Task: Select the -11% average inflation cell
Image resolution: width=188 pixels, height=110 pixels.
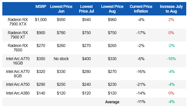Action: click(141, 102)
